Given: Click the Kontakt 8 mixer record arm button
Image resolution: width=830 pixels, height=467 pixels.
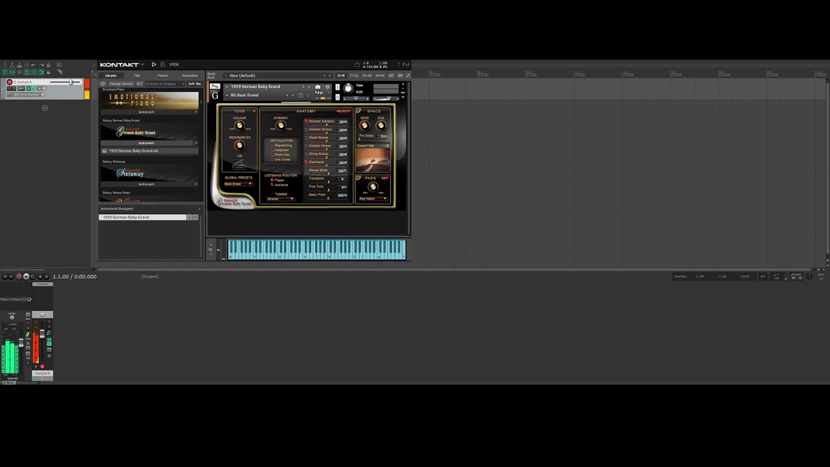Looking at the screenshot, I should point(43,366).
